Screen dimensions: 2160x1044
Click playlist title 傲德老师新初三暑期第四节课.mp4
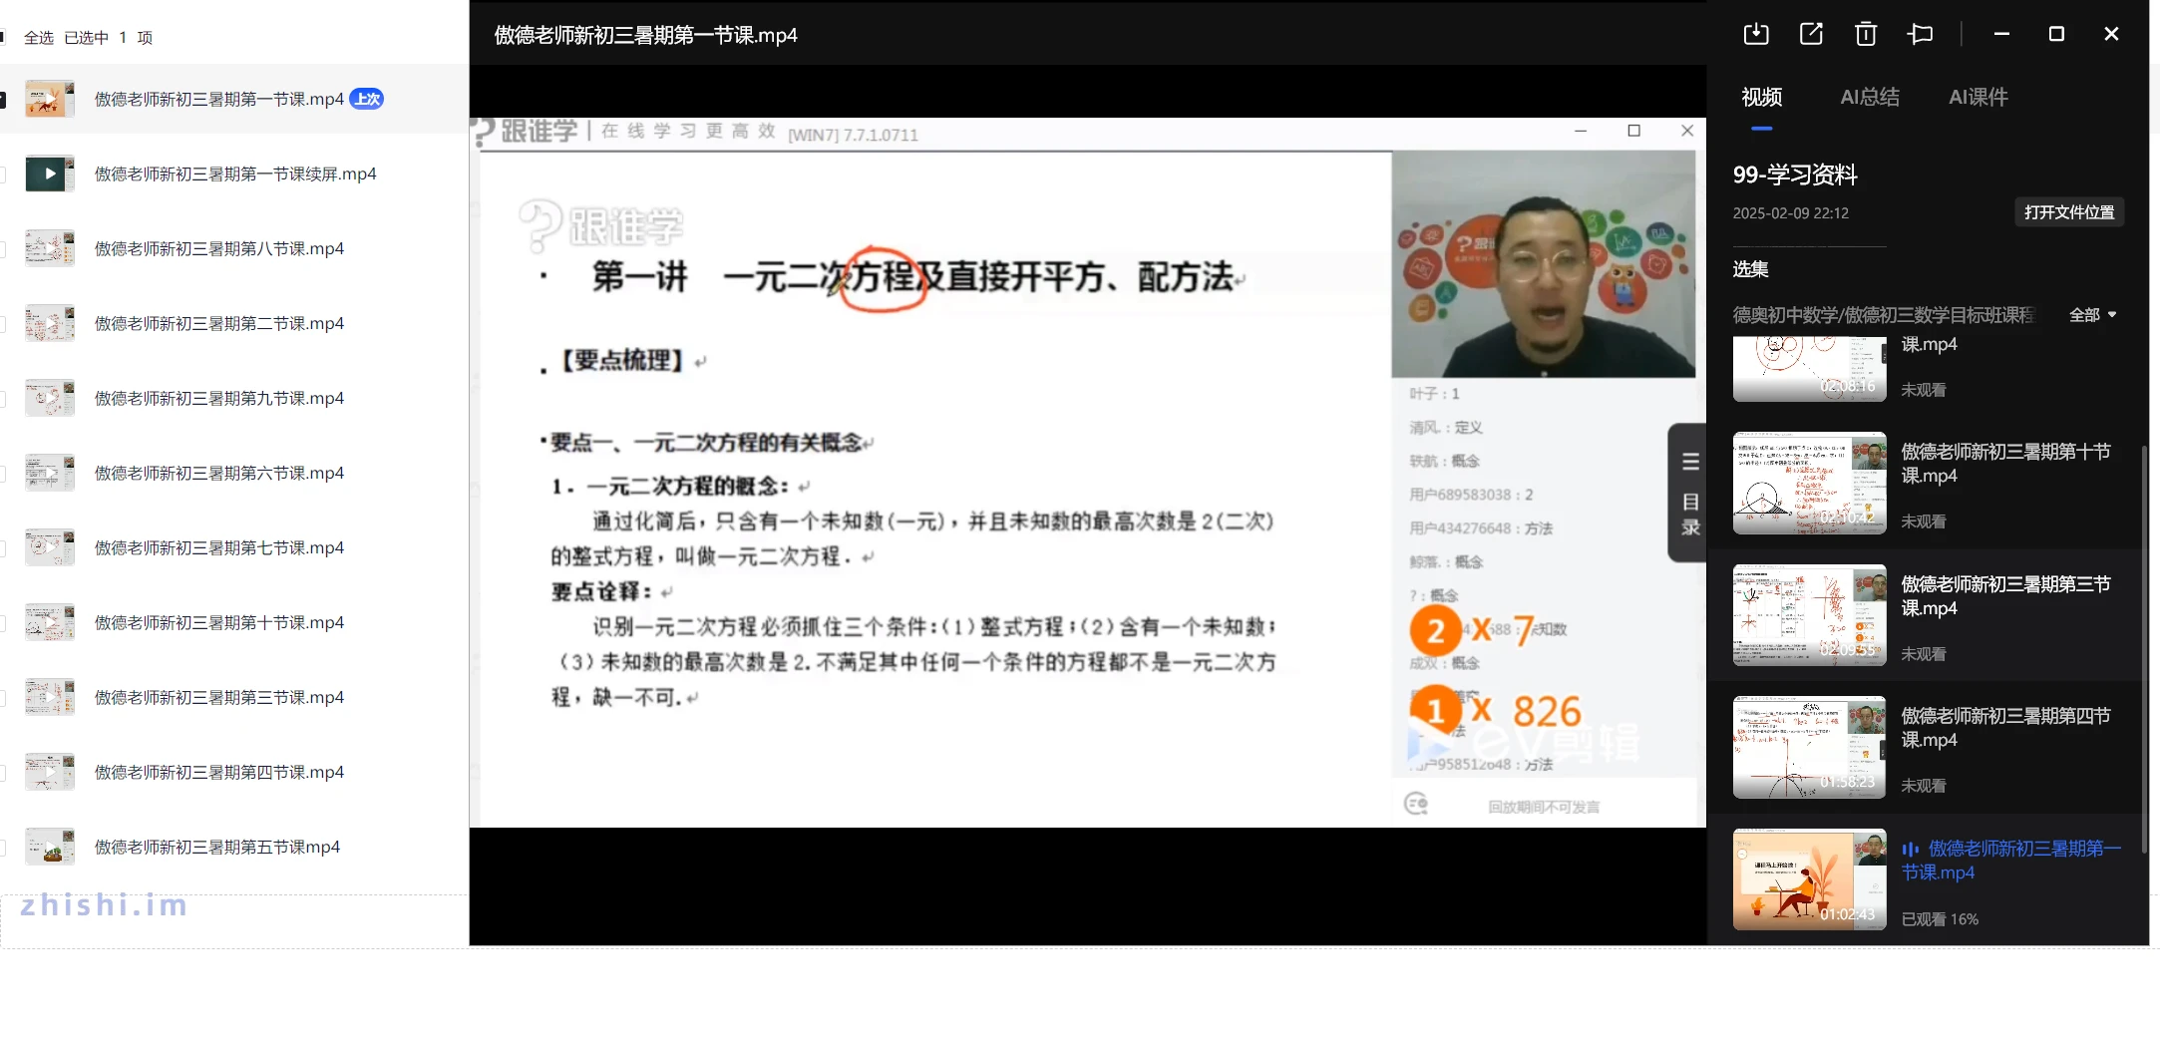(2005, 728)
